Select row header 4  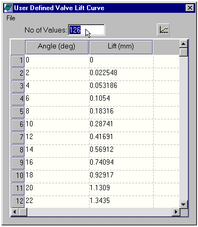click(18, 99)
